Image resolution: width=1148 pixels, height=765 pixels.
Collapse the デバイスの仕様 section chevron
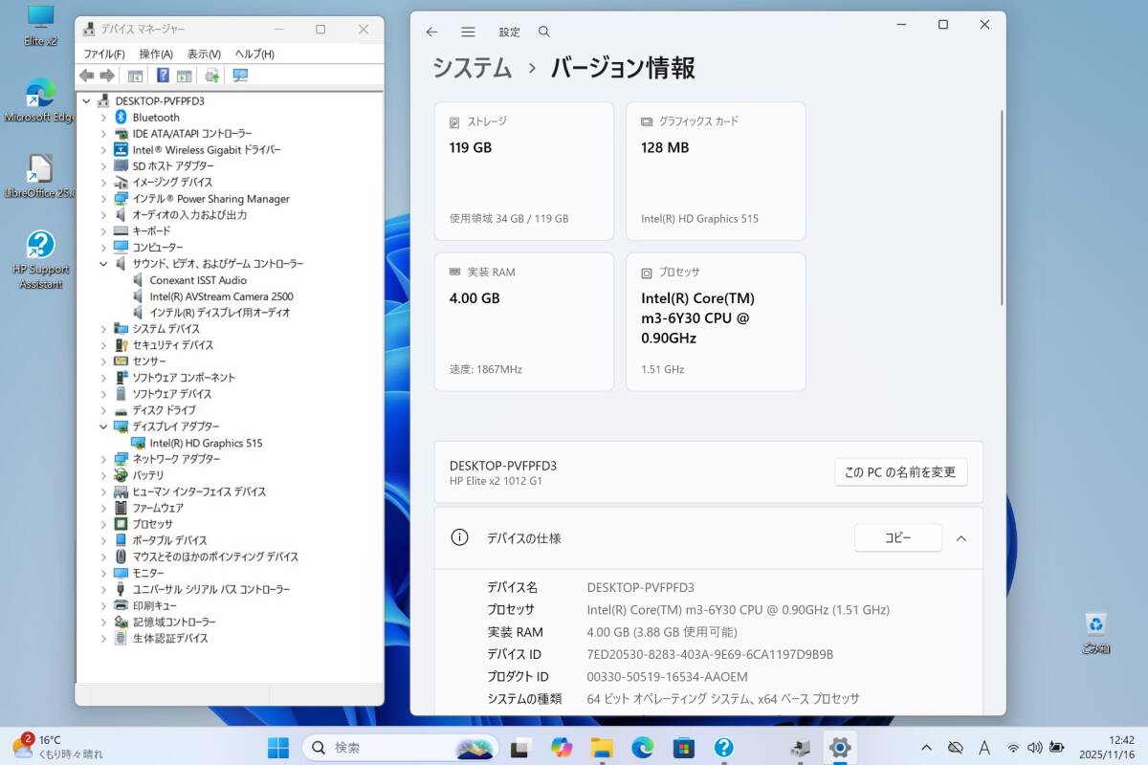(x=961, y=538)
